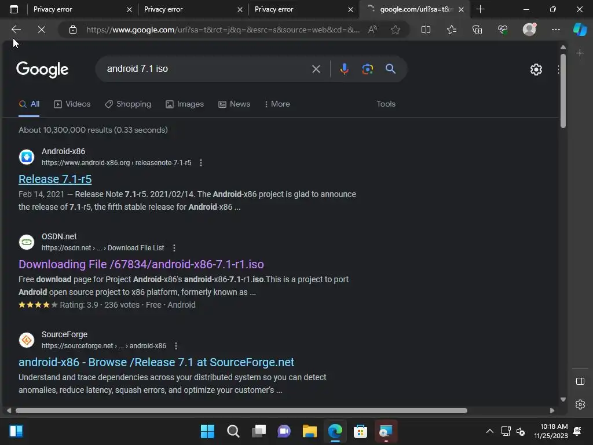The image size is (593, 445).
Task: Toggle the Edge sidebar visibility
Action: 580,381
